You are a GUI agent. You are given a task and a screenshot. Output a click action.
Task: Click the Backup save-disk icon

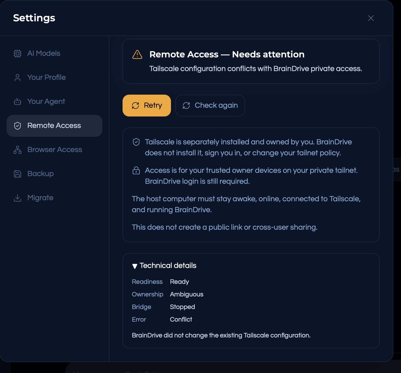click(18, 174)
